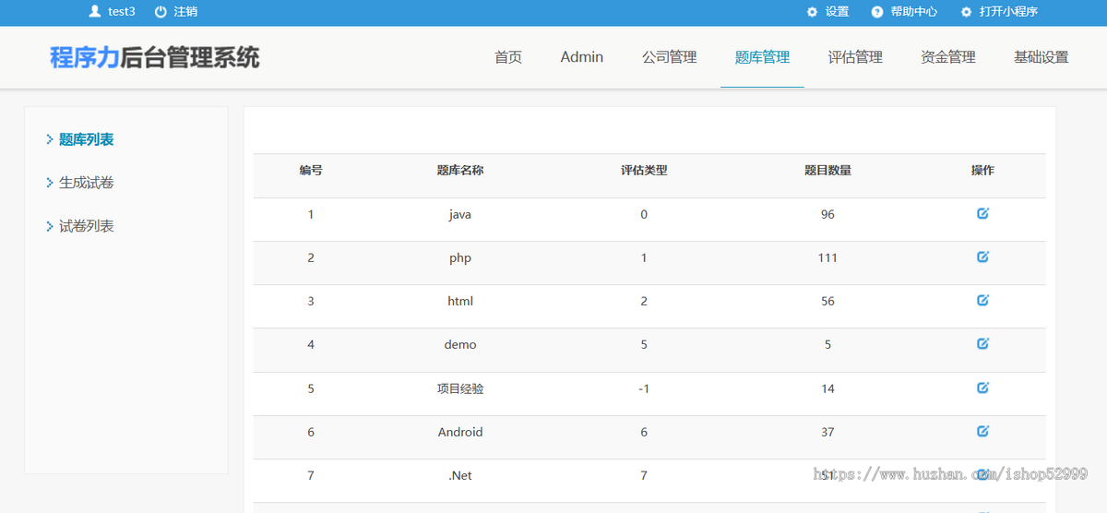Click the 程序力后台管理系统 logo title

[155, 57]
